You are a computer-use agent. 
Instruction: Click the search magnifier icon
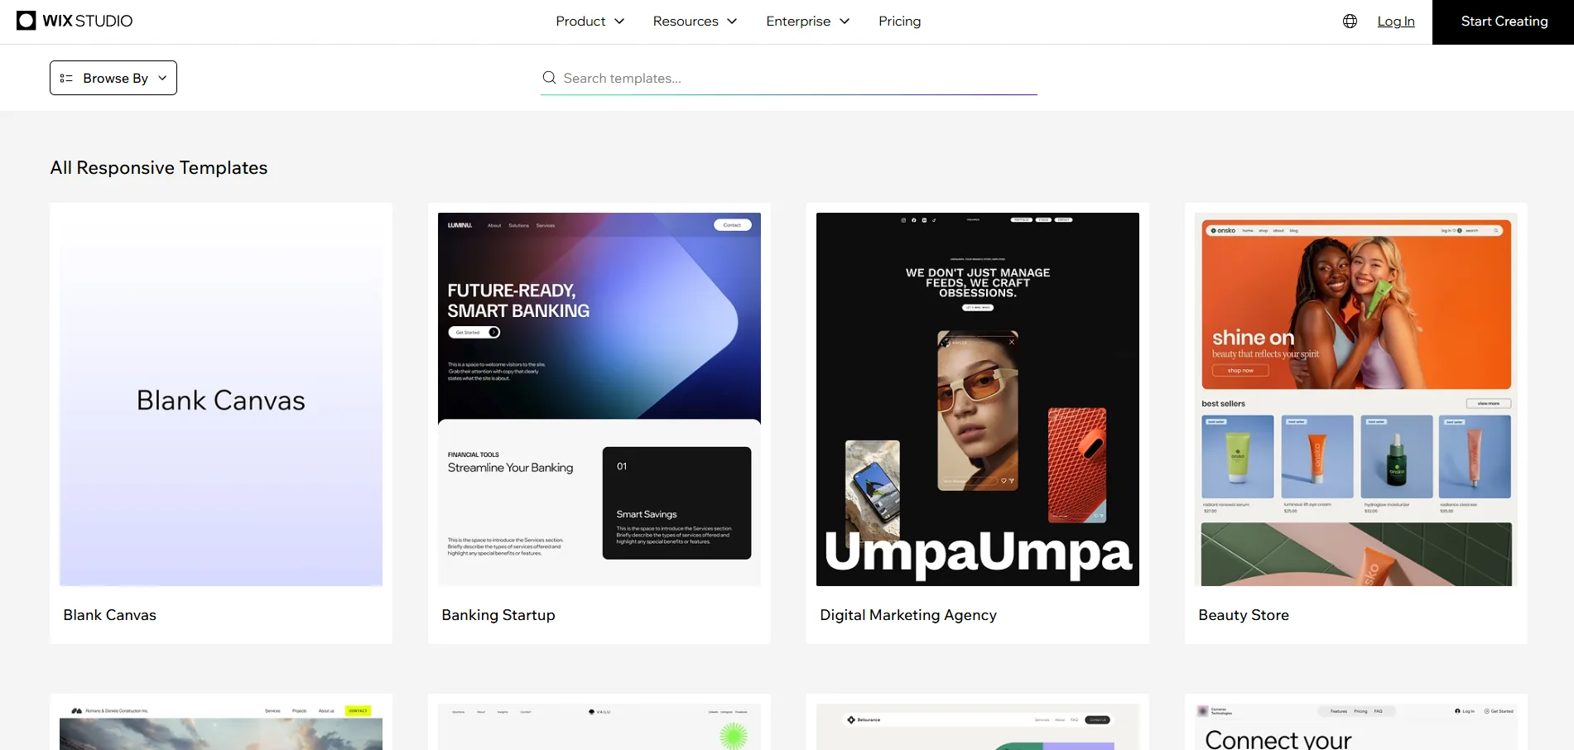[549, 78]
